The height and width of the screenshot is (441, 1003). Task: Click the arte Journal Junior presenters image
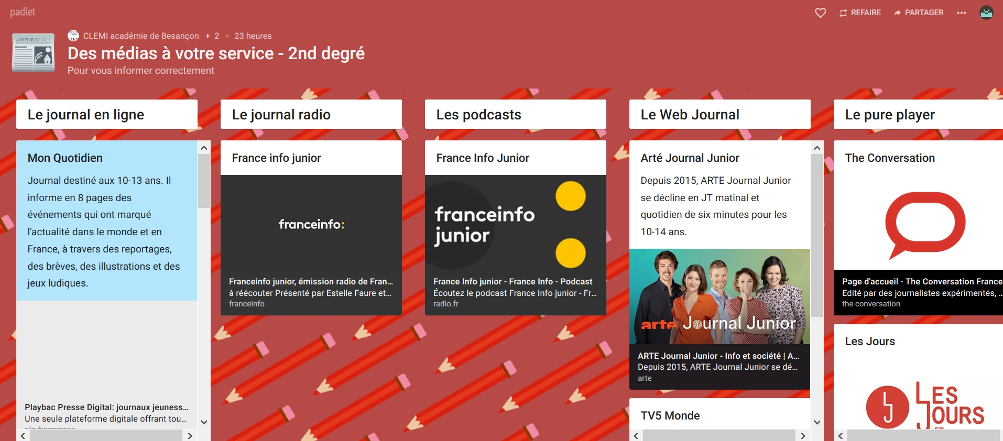(719, 296)
